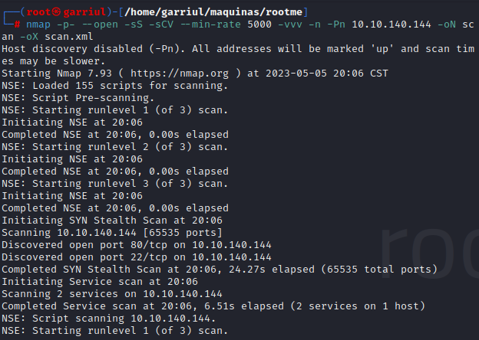Image resolution: width=479 pixels, height=340 pixels.
Task: Click the 'Initiating Service scan' line
Action: pyautogui.click(x=100, y=282)
